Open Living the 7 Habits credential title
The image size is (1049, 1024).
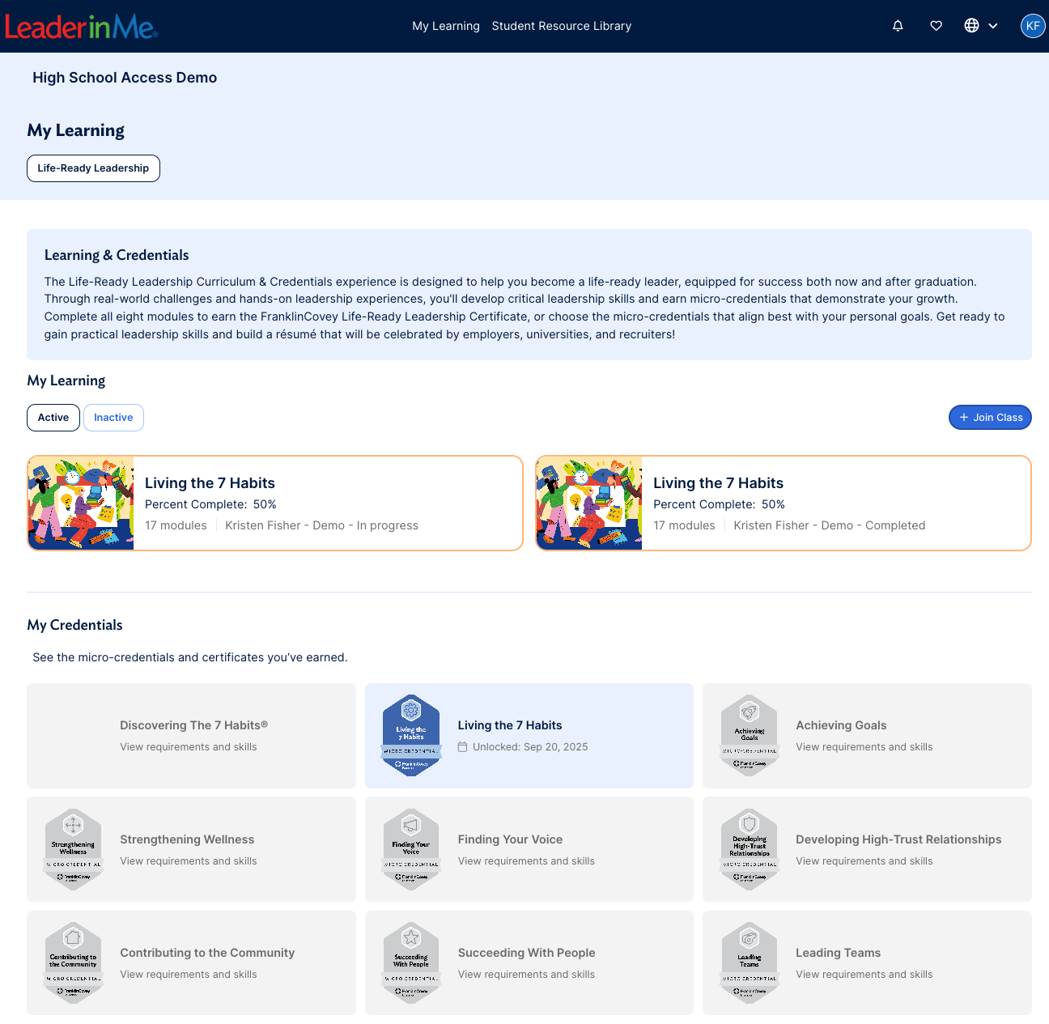510,725
